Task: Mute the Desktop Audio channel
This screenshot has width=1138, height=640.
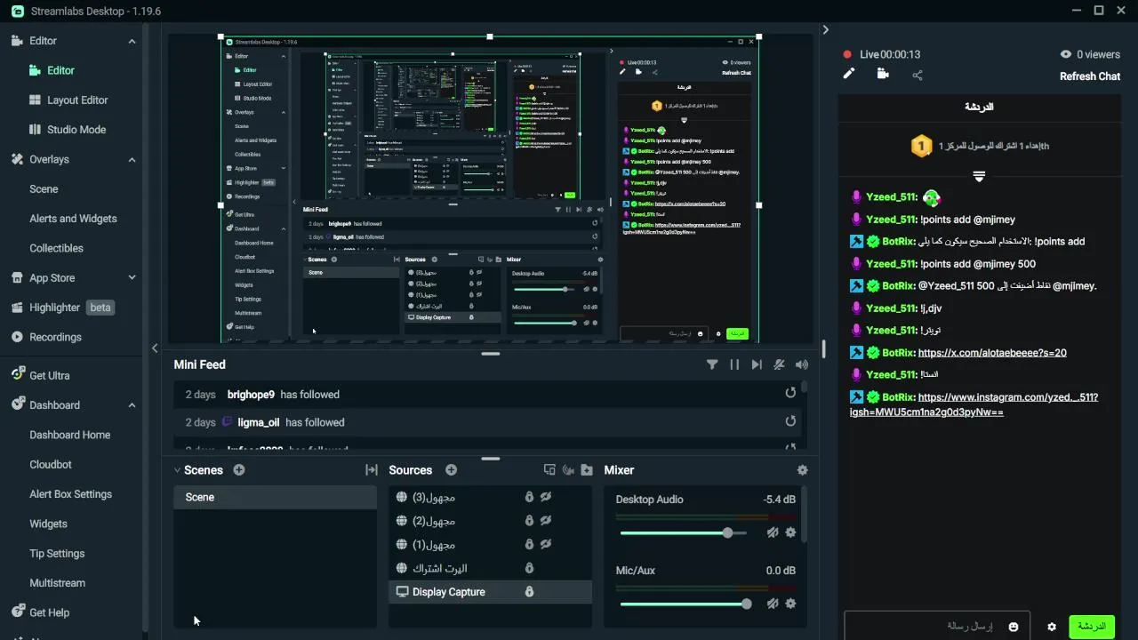Action: (x=773, y=532)
